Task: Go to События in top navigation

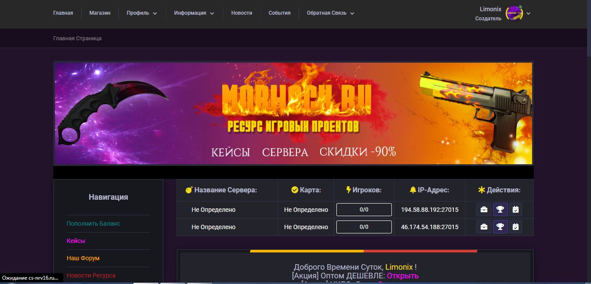Action: (279, 13)
